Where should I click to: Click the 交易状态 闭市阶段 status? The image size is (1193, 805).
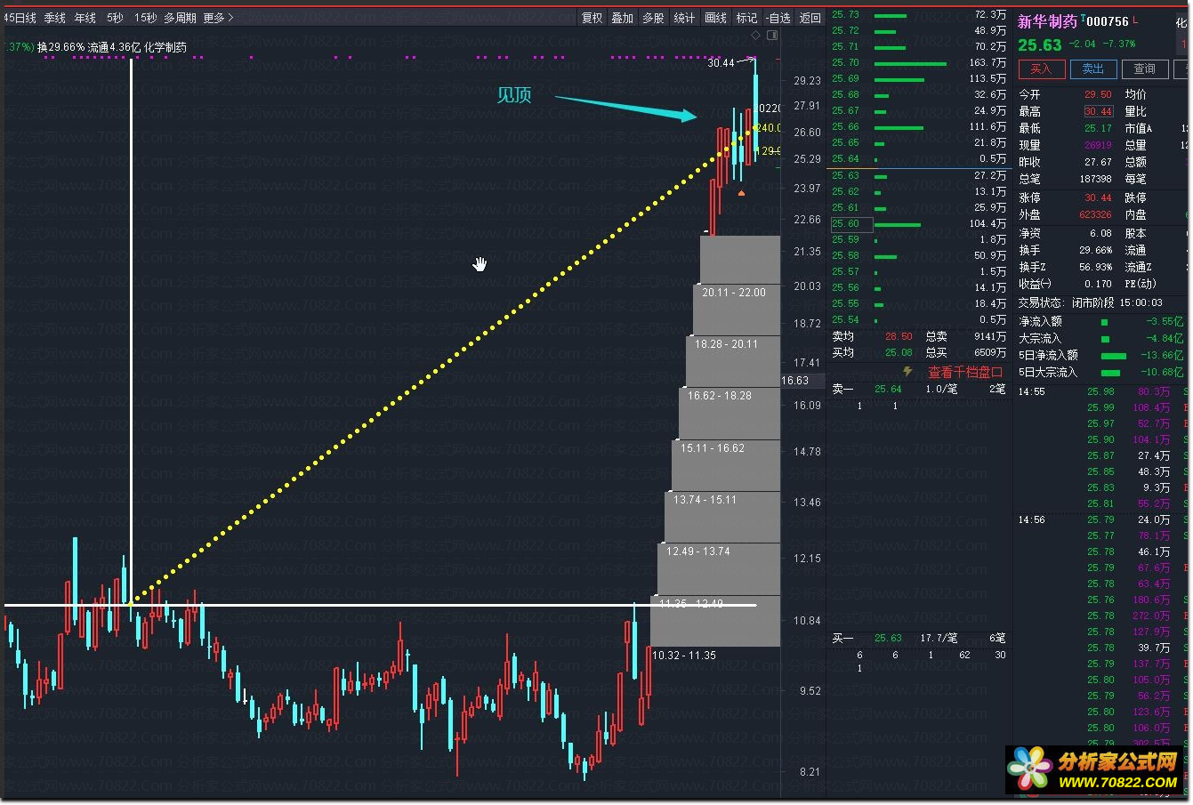[x=1090, y=303]
